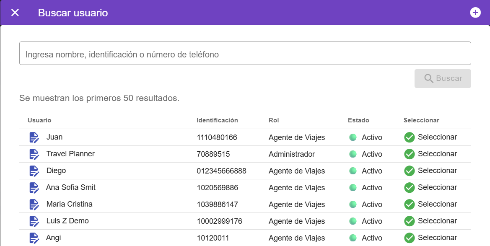Click the edit icon next to Angi
Image resolution: width=490 pixels, height=246 pixels.
coord(34,238)
